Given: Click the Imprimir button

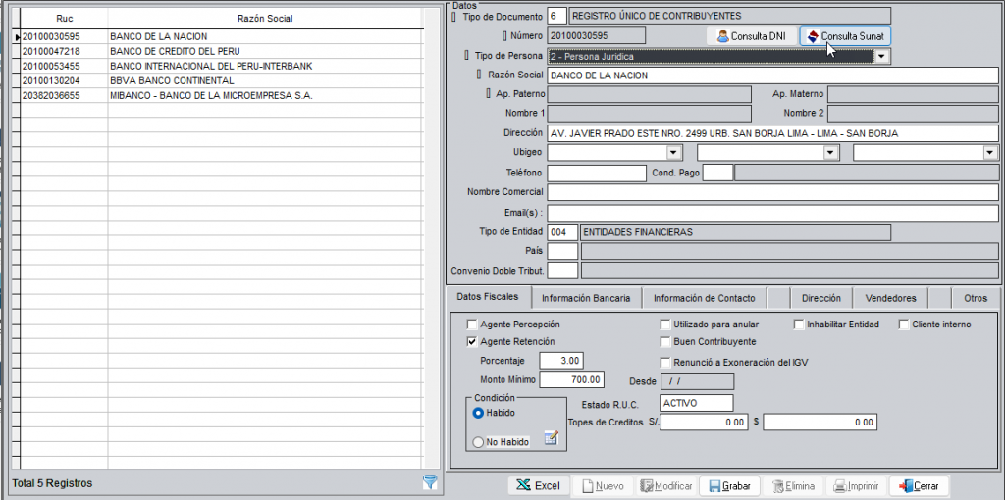Looking at the screenshot, I should point(856,486).
